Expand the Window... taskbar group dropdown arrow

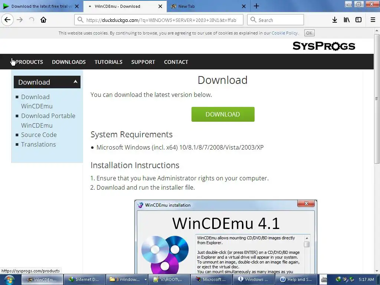click(145, 279)
